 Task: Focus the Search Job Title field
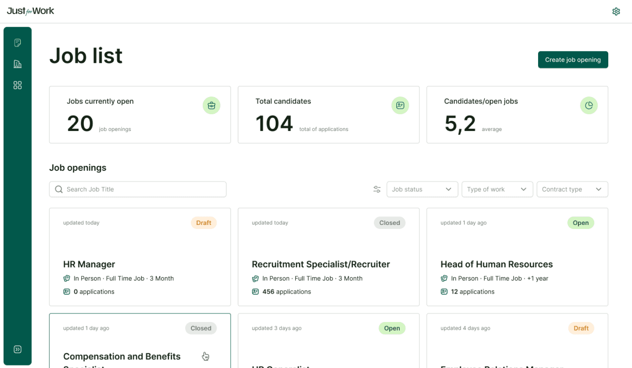(138, 189)
